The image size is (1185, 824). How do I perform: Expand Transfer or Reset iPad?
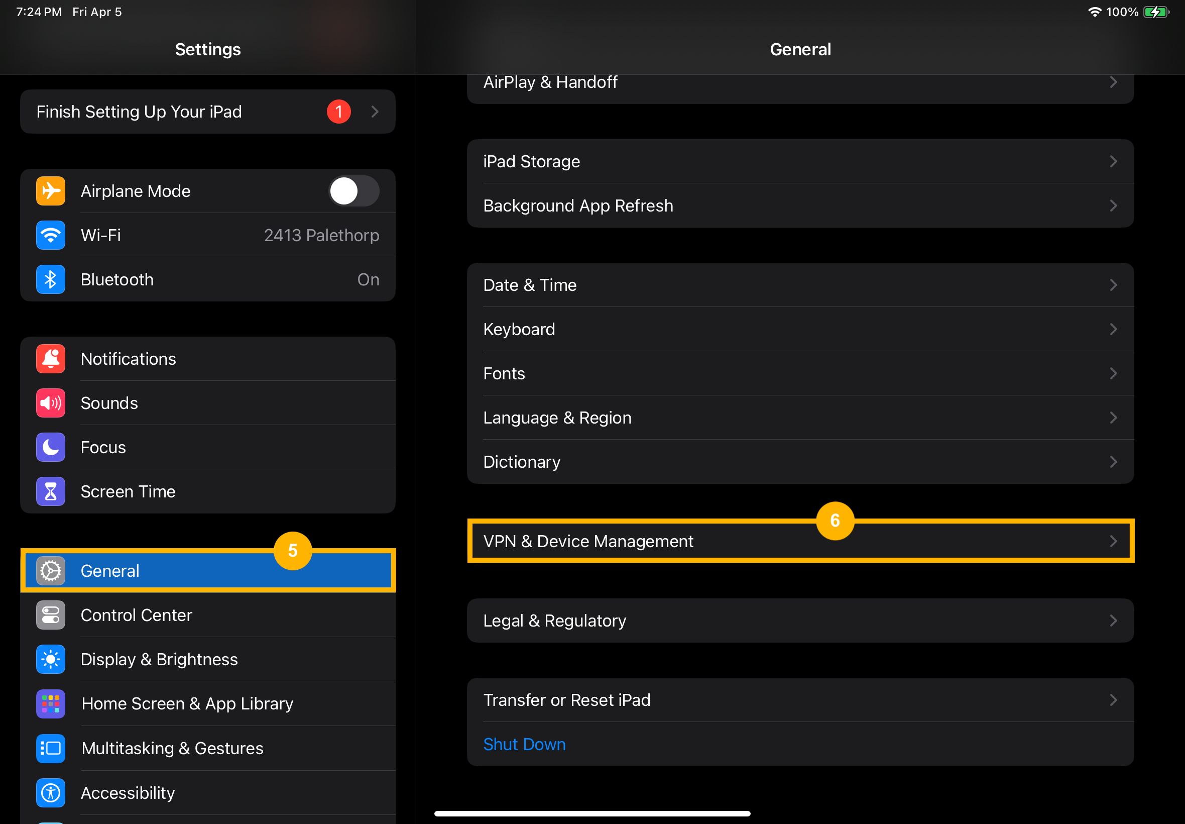tap(1113, 699)
